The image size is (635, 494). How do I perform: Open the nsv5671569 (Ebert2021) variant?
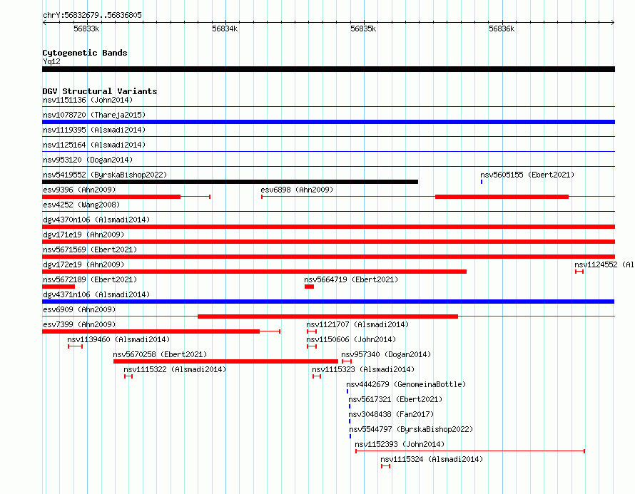coord(90,249)
